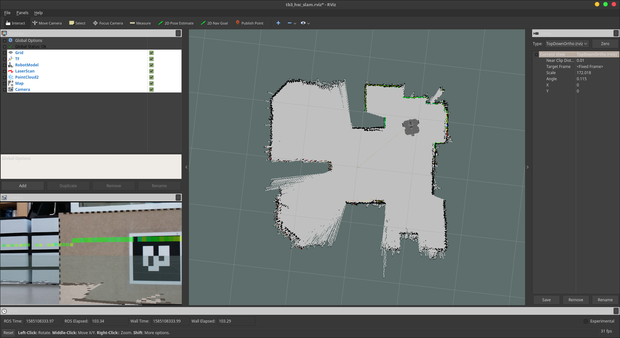620x338 pixels.
Task: Select the Interact tool
Action: [15, 23]
